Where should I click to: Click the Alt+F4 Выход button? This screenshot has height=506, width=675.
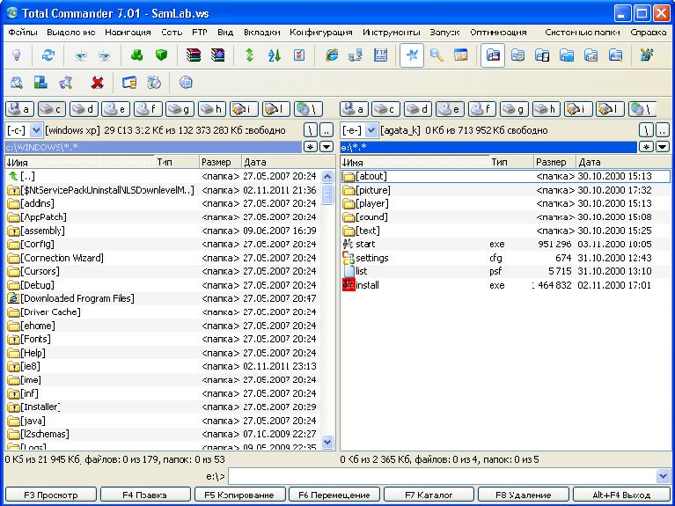621,495
